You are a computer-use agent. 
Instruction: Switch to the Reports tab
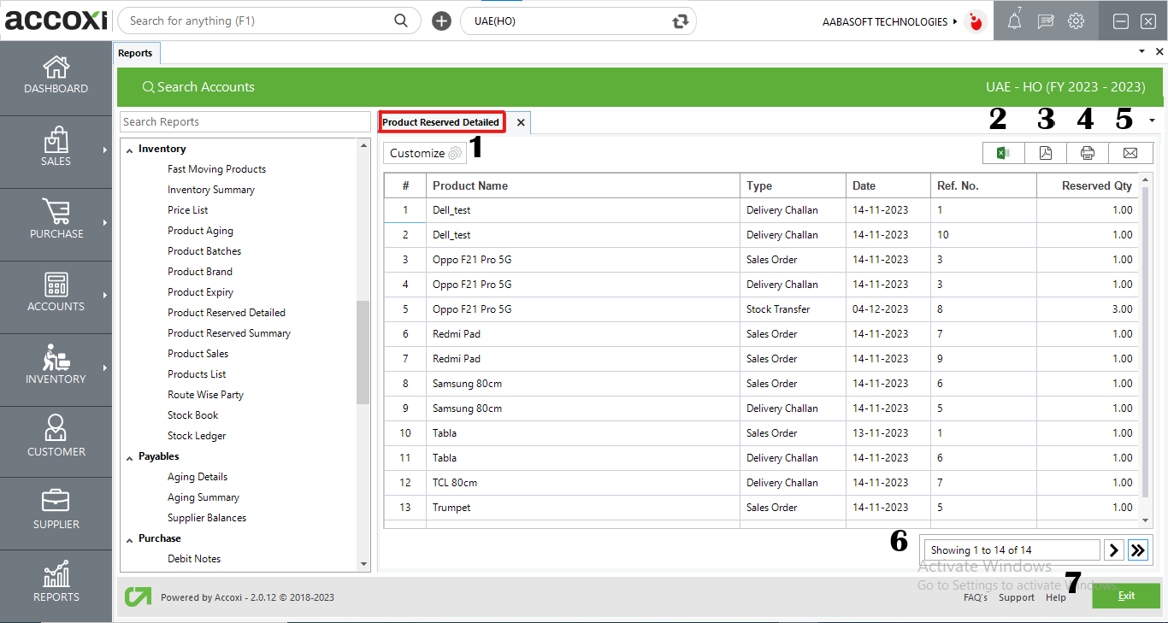click(x=136, y=52)
